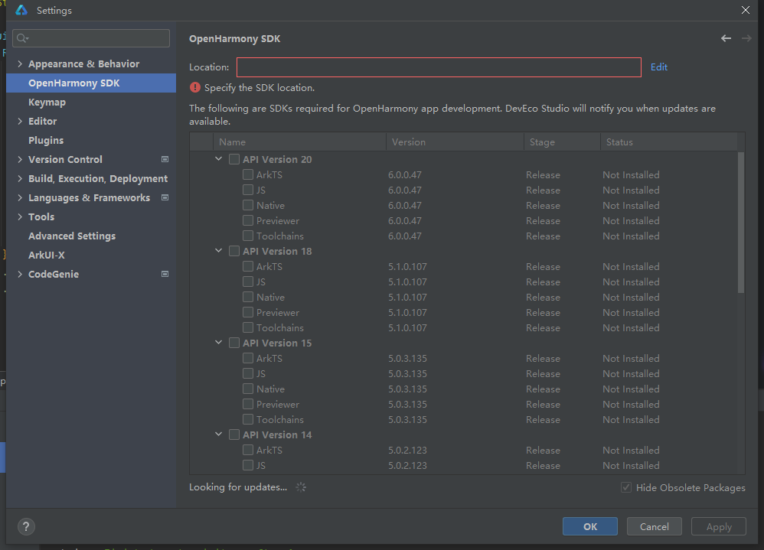Image resolution: width=764 pixels, height=550 pixels.
Task: Expand the Tools section arrow
Action: (x=20, y=216)
